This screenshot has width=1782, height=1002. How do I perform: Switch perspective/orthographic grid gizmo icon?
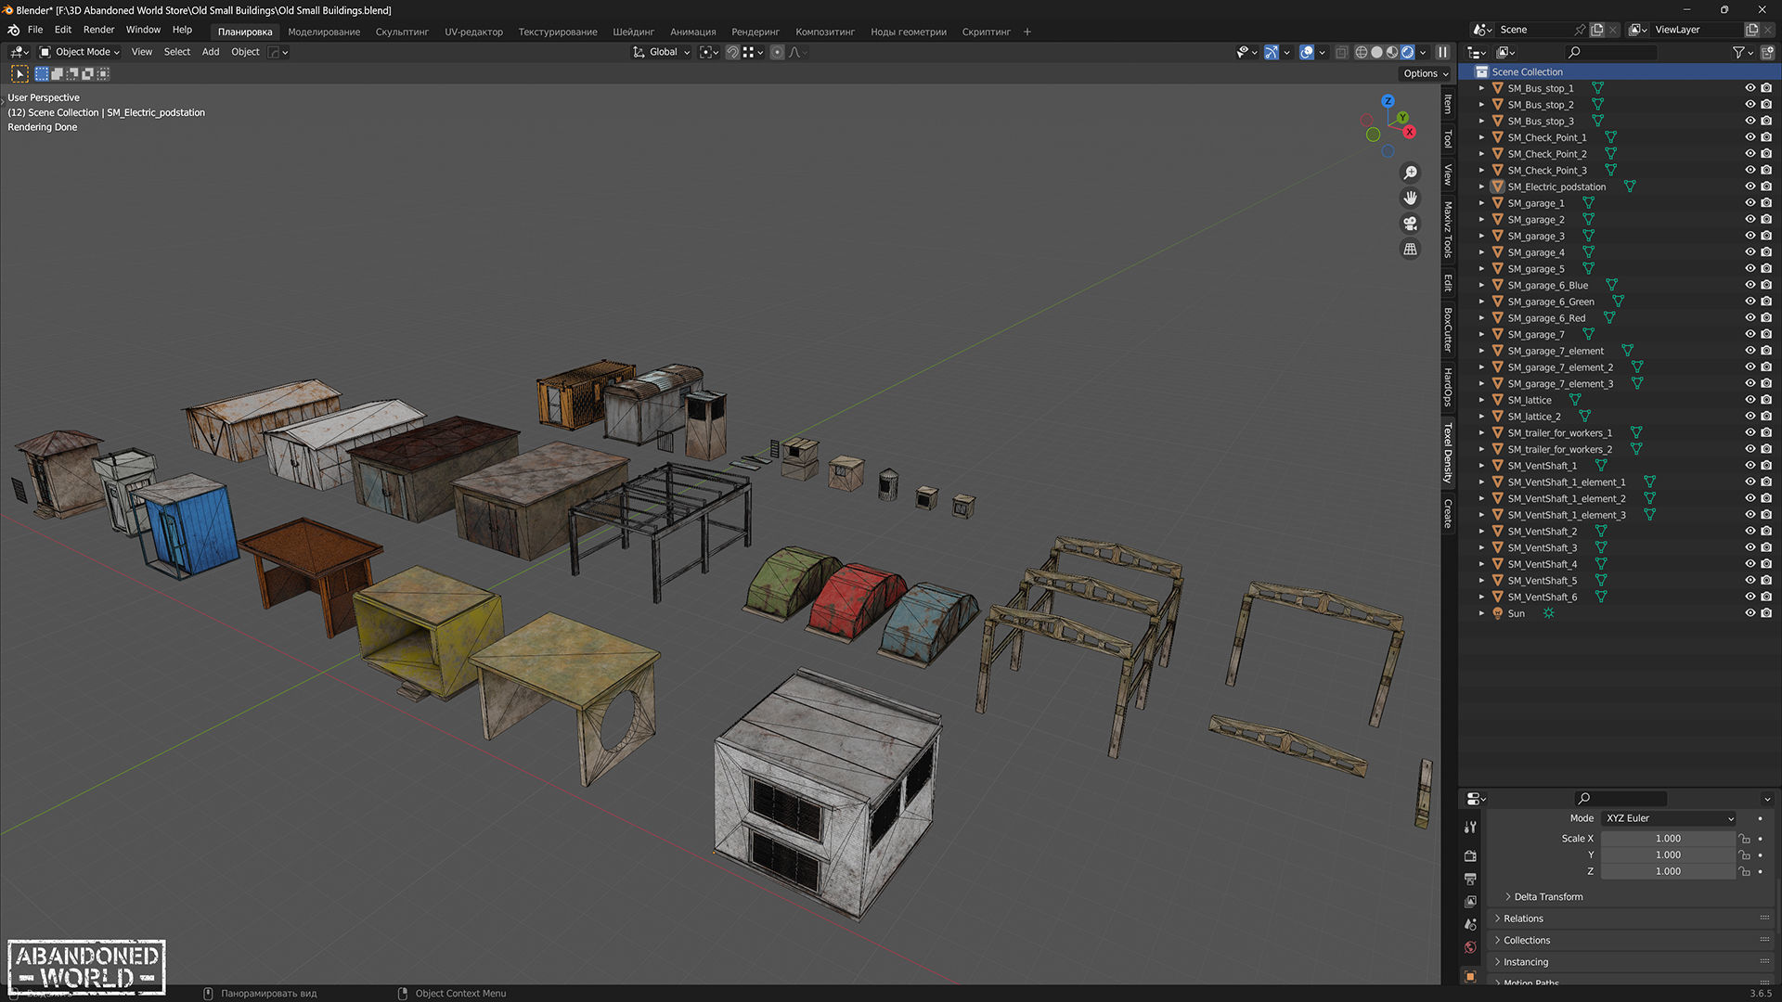[x=1410, y=249]
